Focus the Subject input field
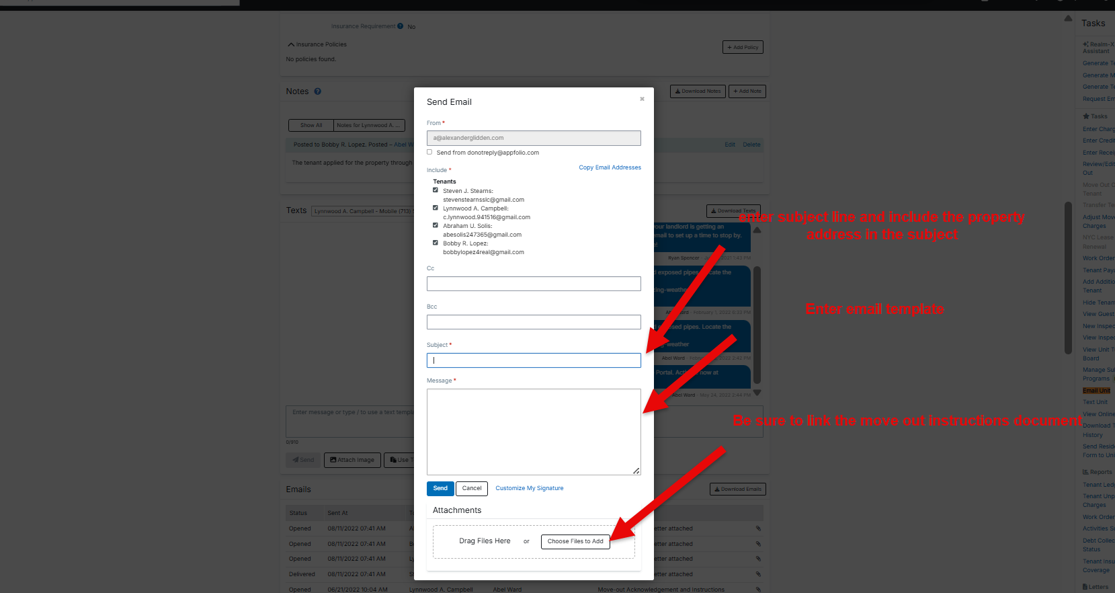 point(534,360)
